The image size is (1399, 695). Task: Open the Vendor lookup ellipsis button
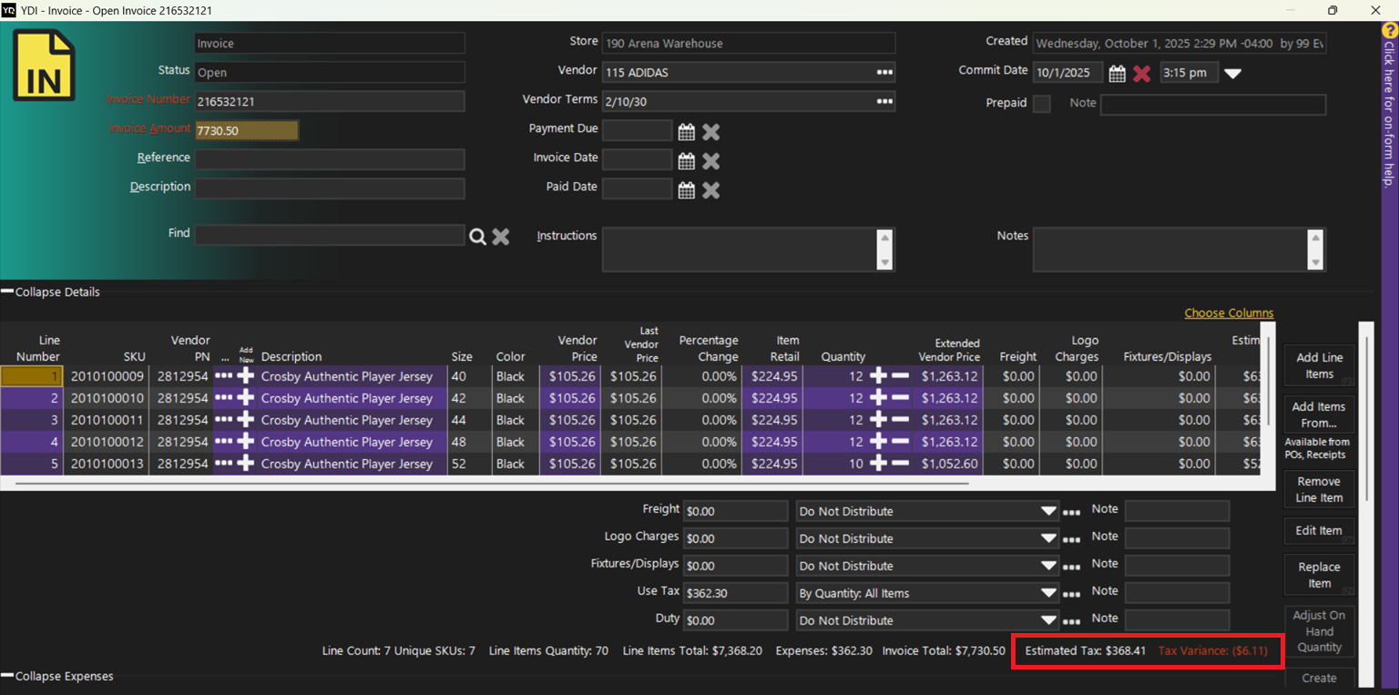coord(884,73)
